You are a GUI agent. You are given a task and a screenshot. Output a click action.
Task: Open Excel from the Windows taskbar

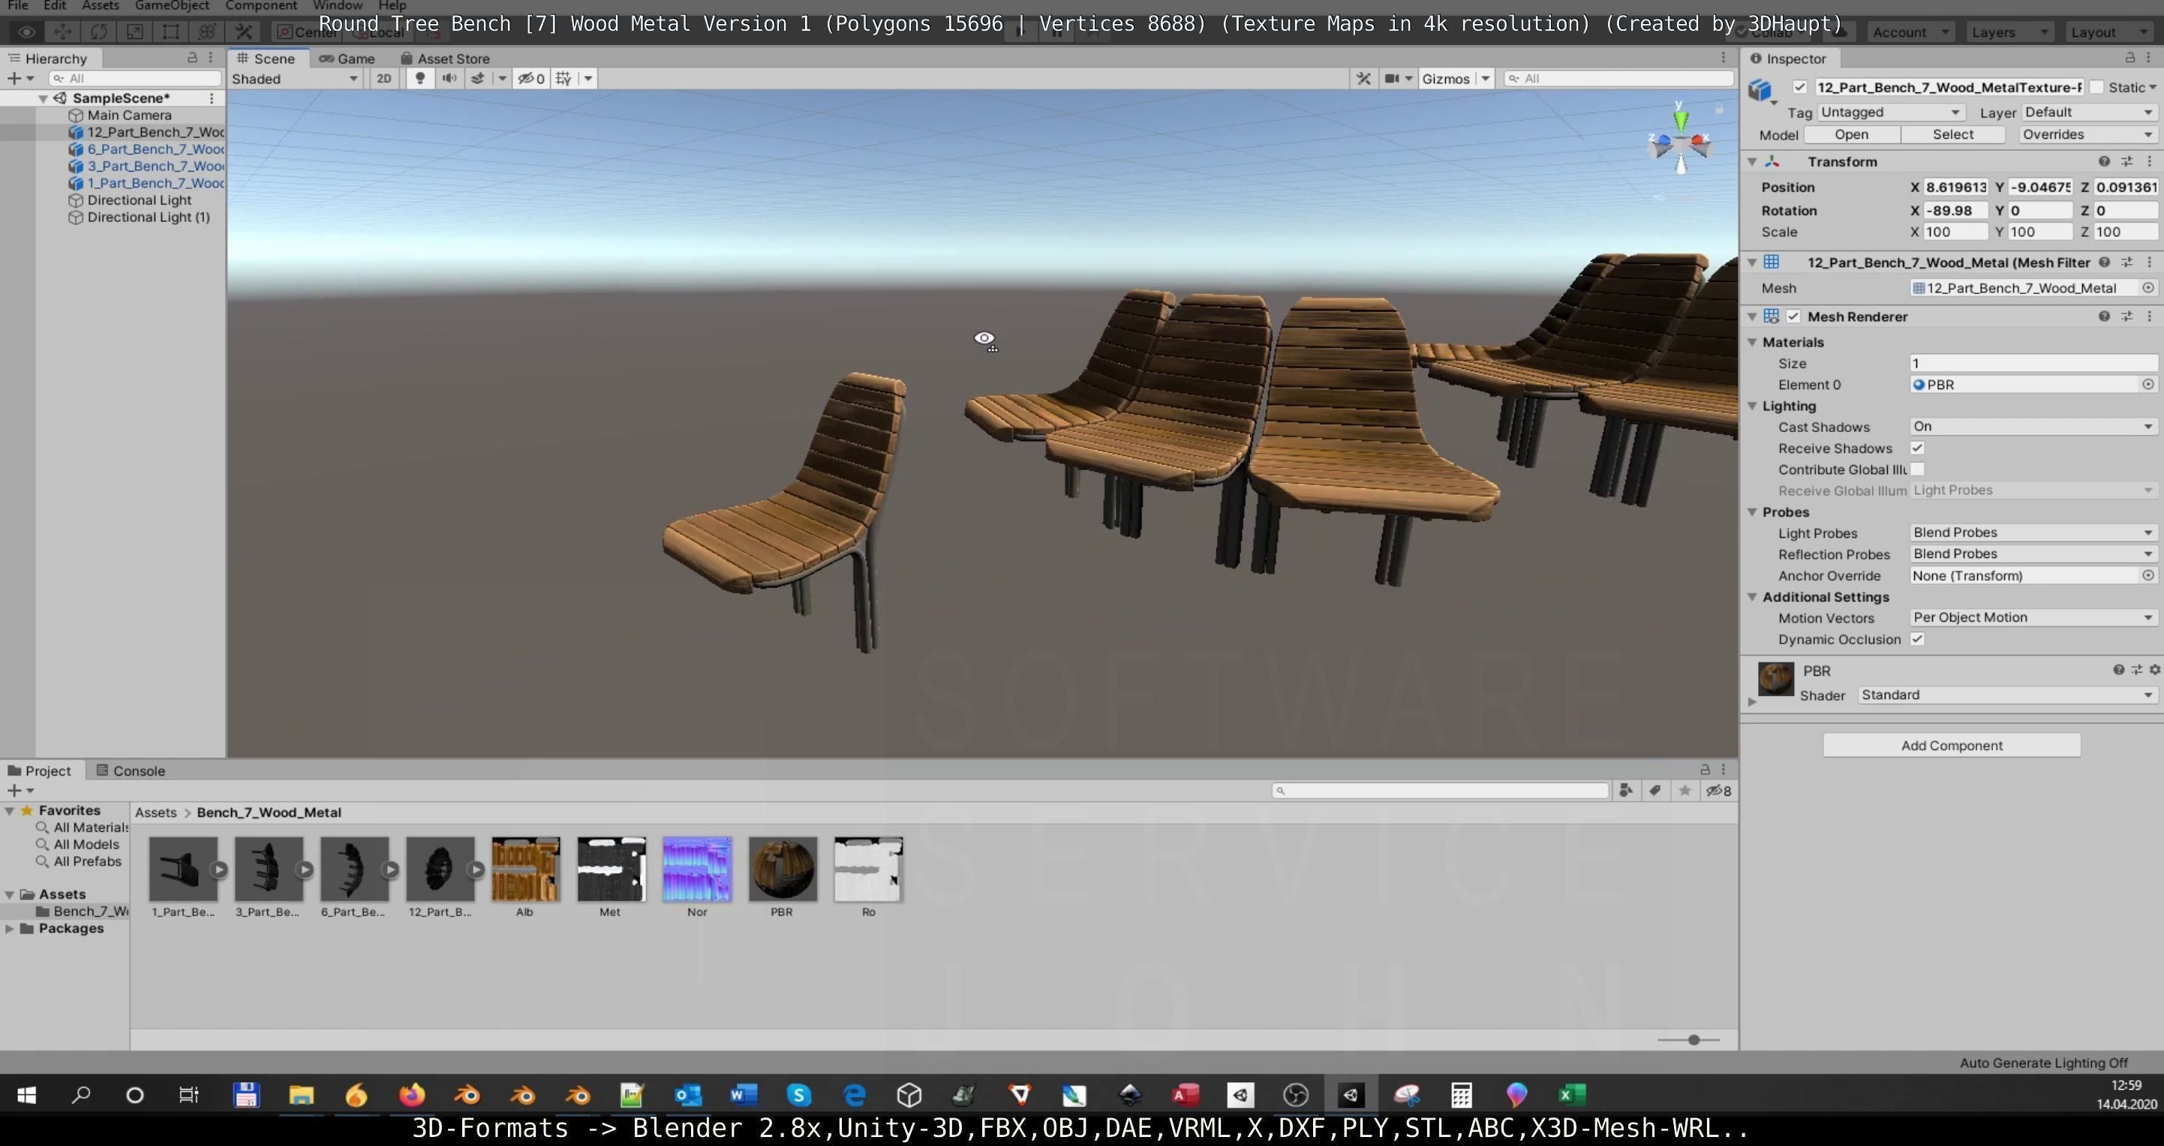pos(1572,1095)
